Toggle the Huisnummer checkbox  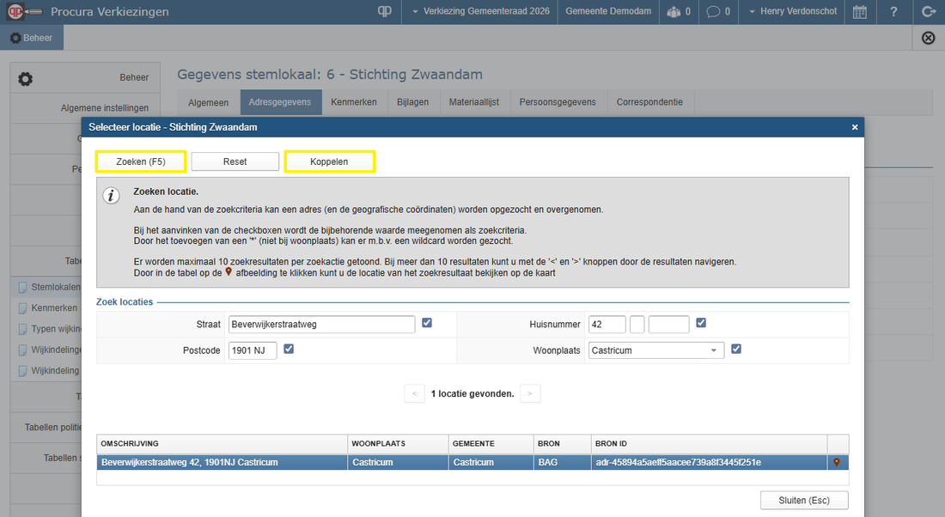pyautogui.click(x=701, y=323)
